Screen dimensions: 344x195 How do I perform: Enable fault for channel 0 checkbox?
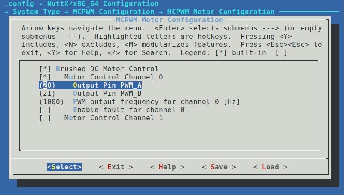45,110
